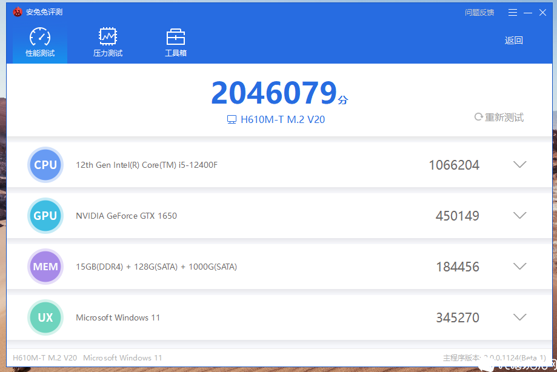
Task: Click the UX score 345270
Action: click(x=458, y=317)
